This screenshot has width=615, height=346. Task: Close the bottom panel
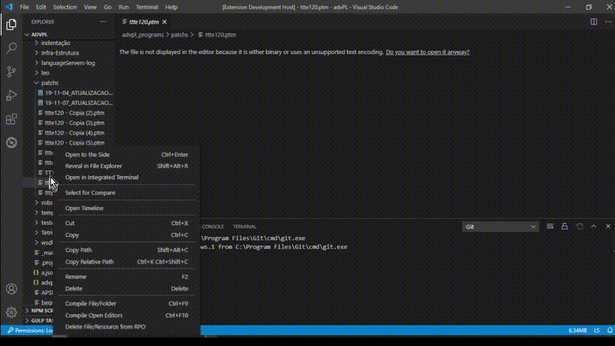pyautogui.click(x=608, y=226)
